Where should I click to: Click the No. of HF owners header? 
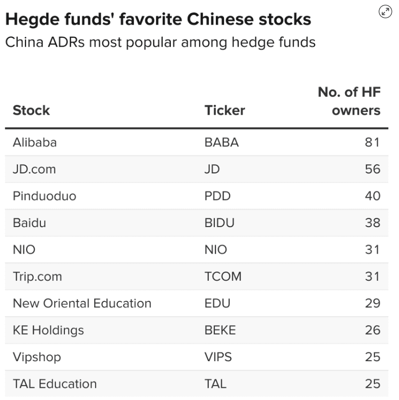(x=349, y=101)
